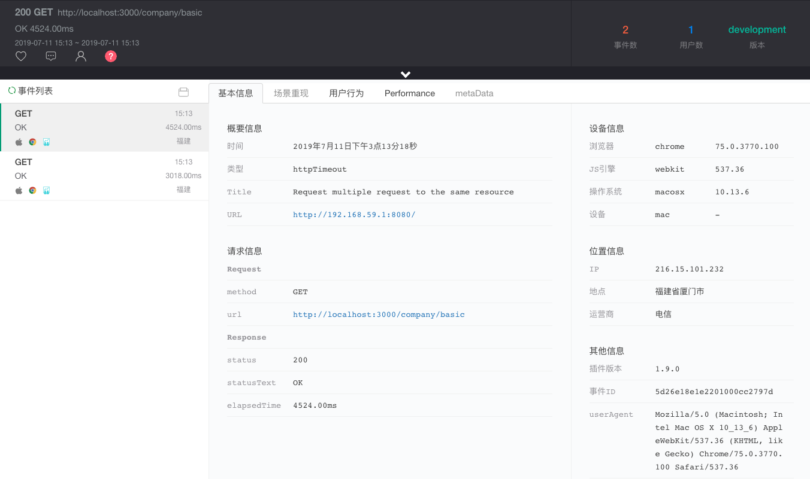This screenshot has height=479, width=810.
Task: Click the 事件列表 heading
Action: (35, 91)
